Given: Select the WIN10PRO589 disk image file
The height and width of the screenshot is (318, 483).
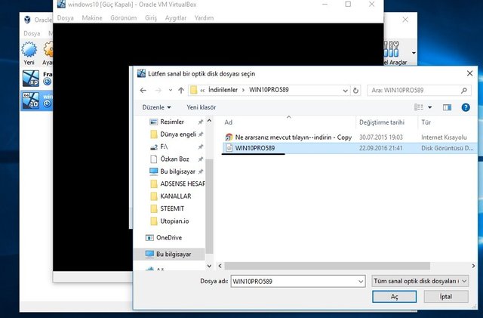Looking at the screenshot, I should pos(349,148).
